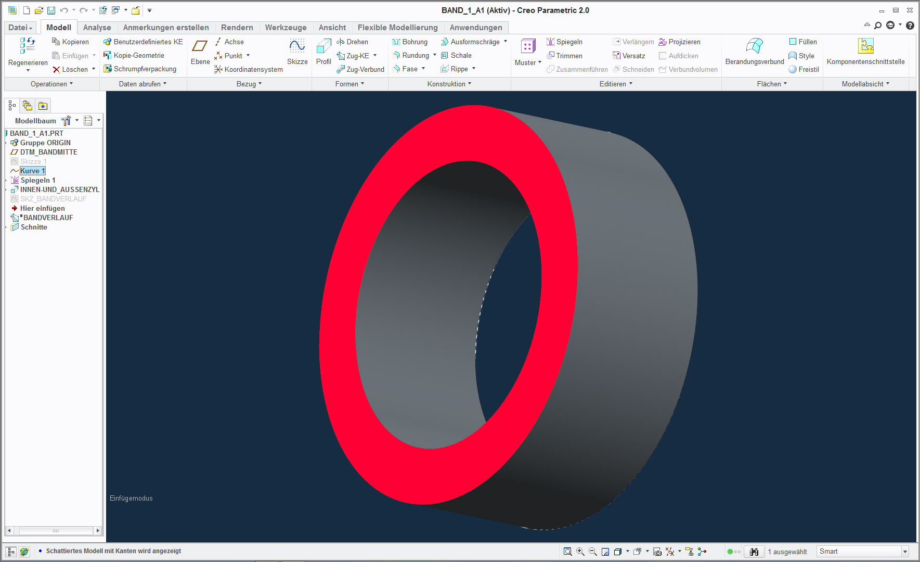Click the model tree horizontal scrollbar
920x562 pixels.
coord(54,531)
